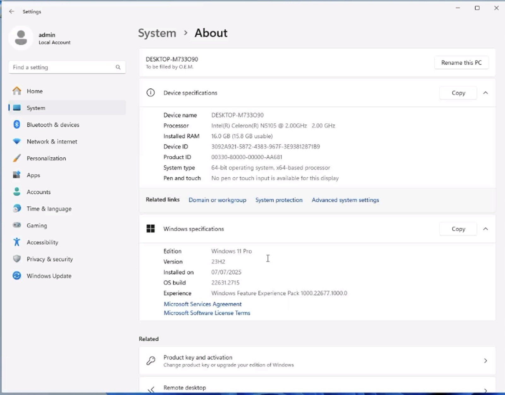
Task: Copy the Windows specifications
Action: (458, 229)
